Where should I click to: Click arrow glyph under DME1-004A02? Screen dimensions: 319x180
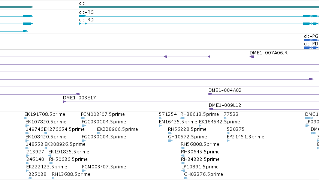click(210, 94)
